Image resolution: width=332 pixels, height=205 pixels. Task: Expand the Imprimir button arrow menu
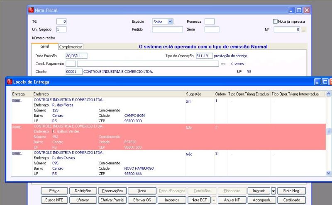pyautogui.click(x=273, y=191)
